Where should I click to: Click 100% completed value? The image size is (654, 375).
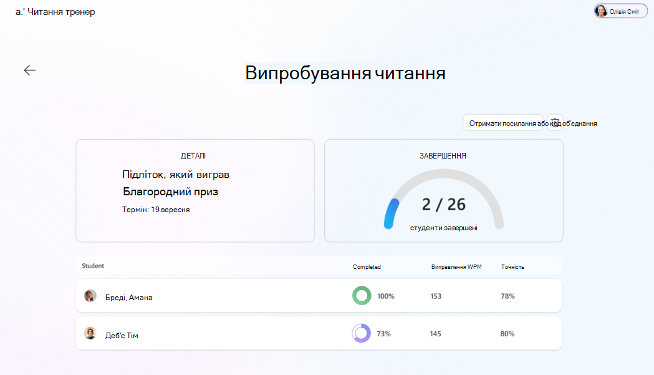386,296
